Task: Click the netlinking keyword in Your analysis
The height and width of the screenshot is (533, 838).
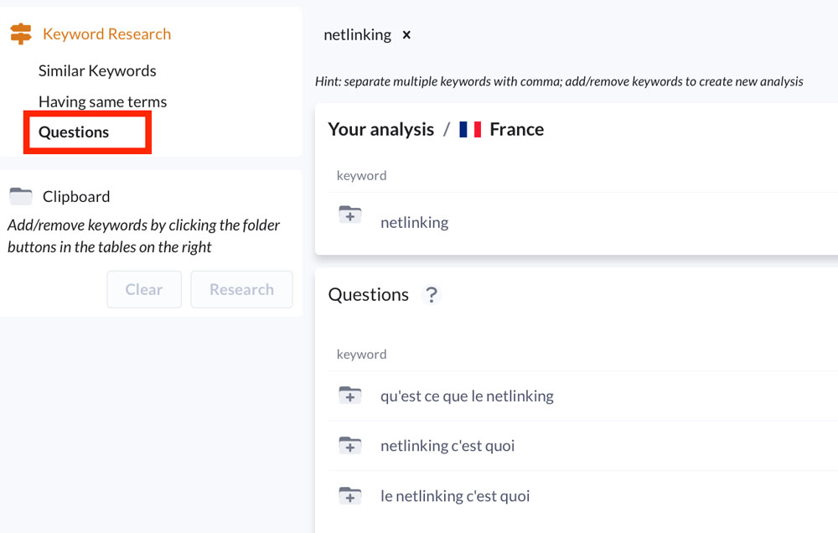Action: [415, 222]
